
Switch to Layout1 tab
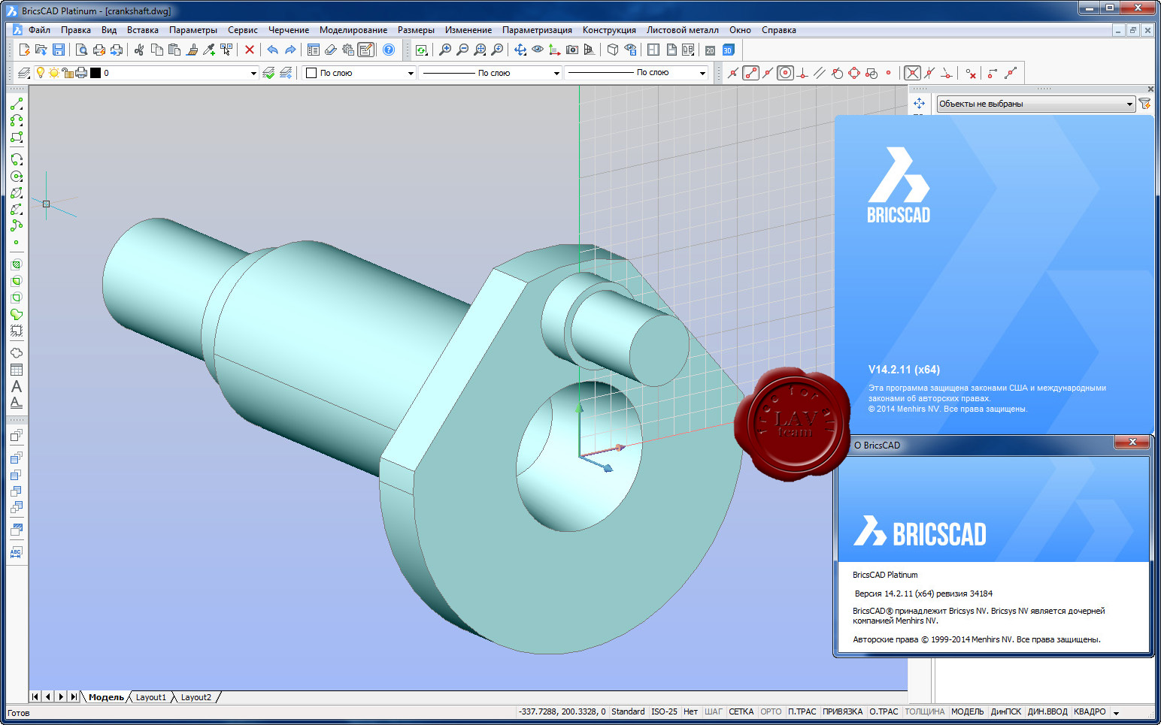(x=150, y=697)
